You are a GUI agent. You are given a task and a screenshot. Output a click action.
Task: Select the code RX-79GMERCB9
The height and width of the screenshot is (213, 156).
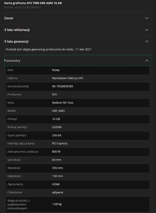(62, 86)
